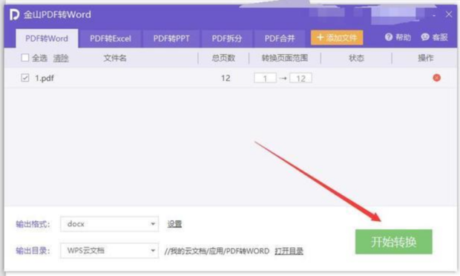Switch to the PDF转PPT tab
Image resolution: width=460 pixels, height=276 pixels.
click(171, 39)
